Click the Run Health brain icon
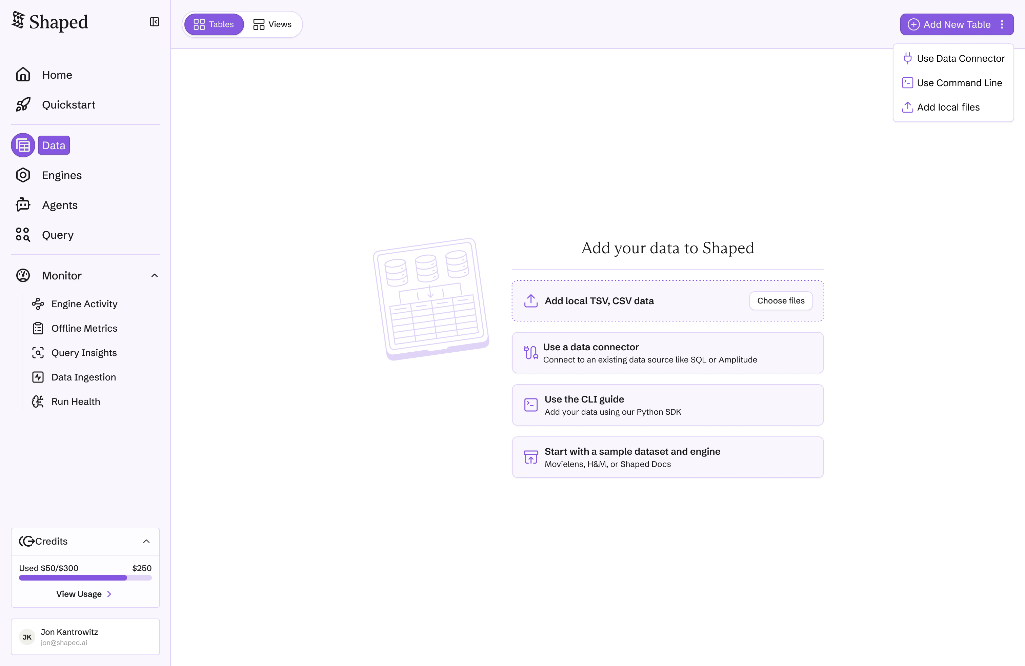 click(x=38, y=401)
